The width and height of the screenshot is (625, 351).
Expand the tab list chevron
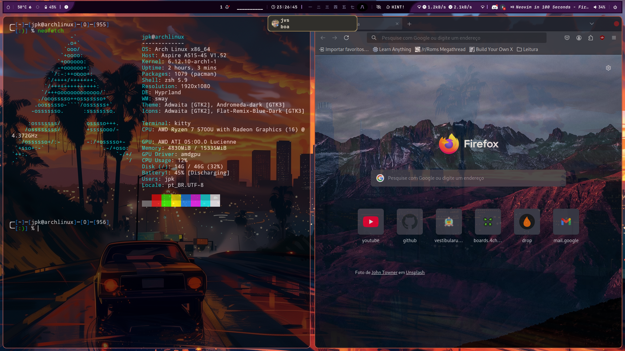591,23
